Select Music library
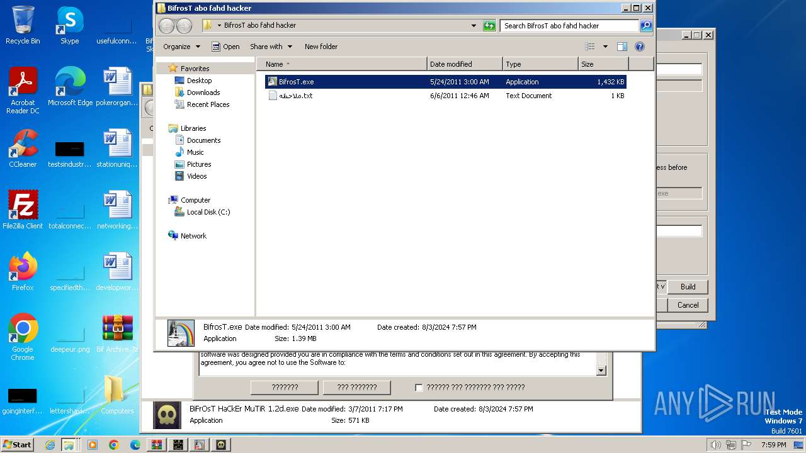Screen dimensions: 806x453 [195, 152]
